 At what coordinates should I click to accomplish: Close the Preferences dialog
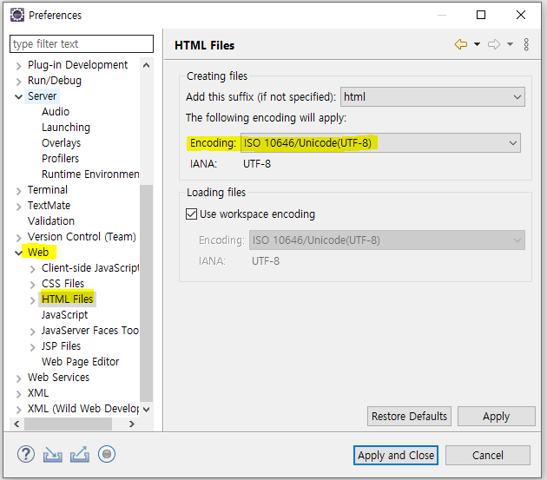pyautogui.click(x=521, y=15)
